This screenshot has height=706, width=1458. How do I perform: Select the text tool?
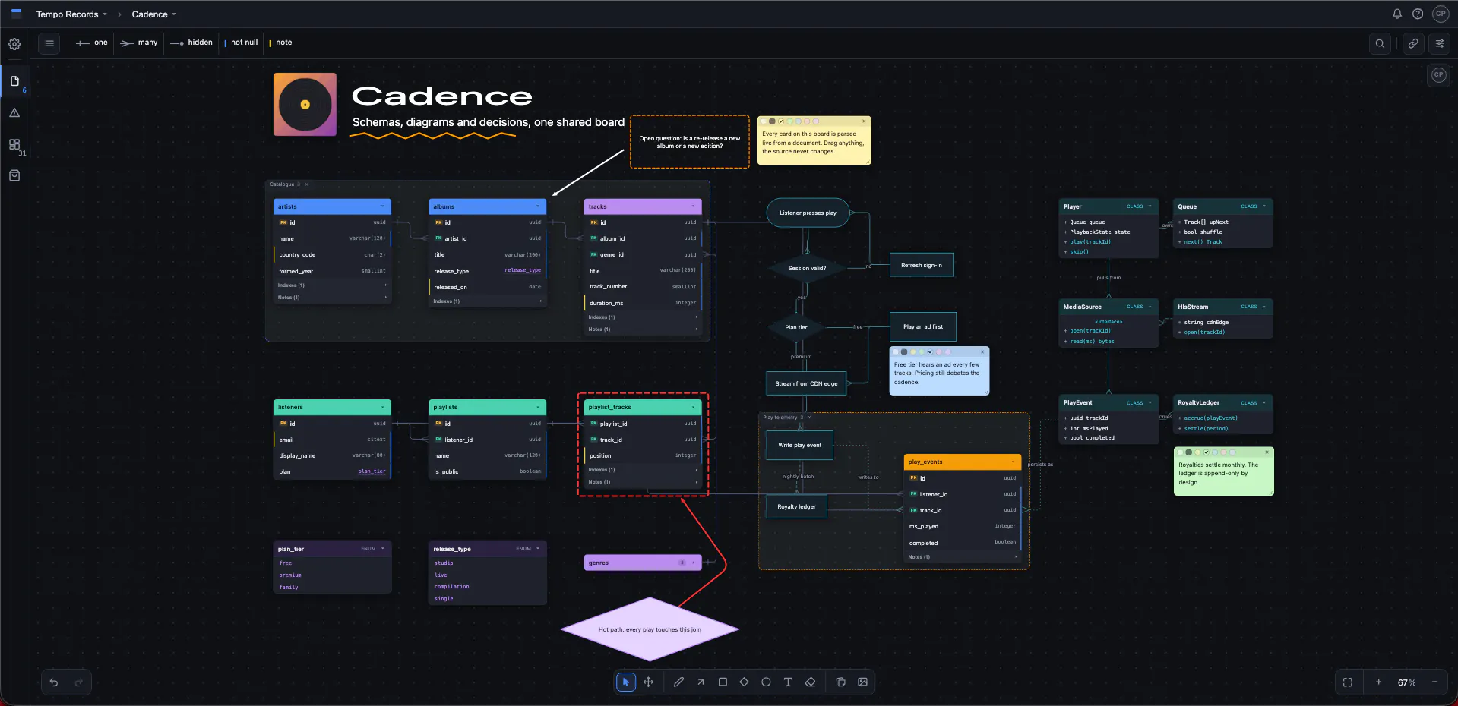tap(788, 682)
